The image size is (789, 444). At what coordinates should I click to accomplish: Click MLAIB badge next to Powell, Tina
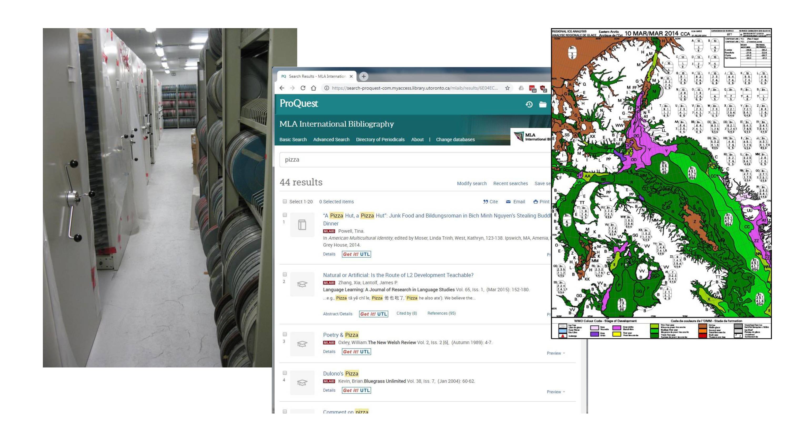(x=329, y=231)
